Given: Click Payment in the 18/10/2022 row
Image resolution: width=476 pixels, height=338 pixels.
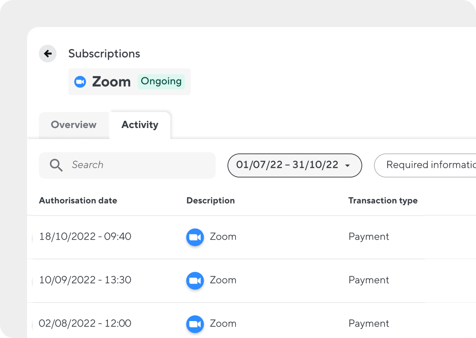Looking at the screenshot, I should (x=369, y=237).
